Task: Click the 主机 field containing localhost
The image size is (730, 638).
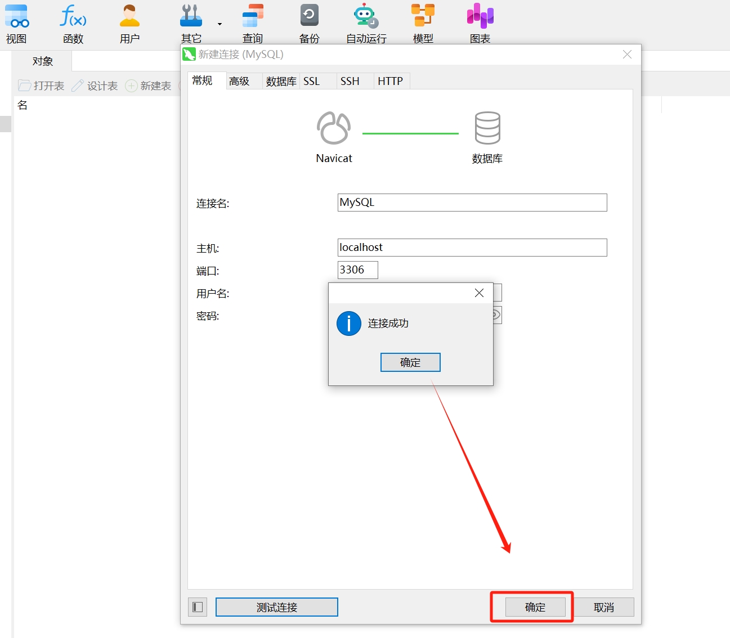Action: 472,248
